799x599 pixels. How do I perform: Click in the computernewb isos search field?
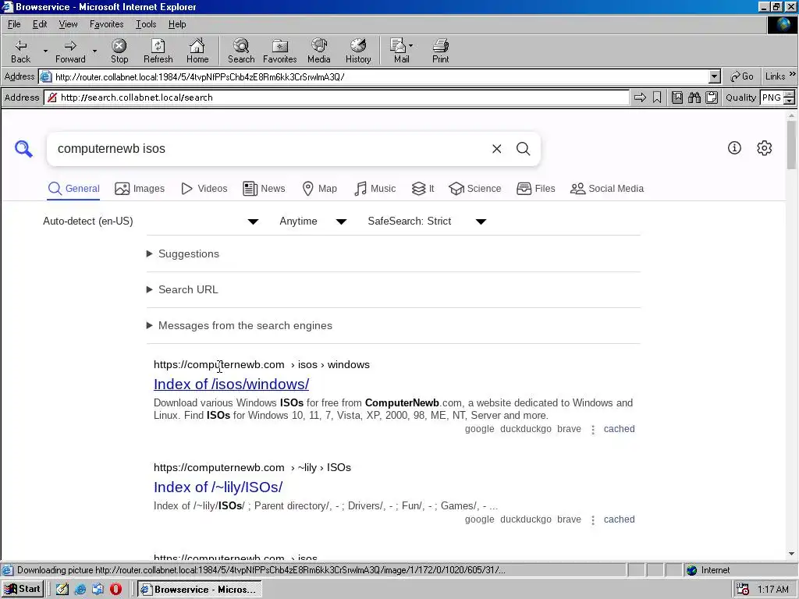270,149
